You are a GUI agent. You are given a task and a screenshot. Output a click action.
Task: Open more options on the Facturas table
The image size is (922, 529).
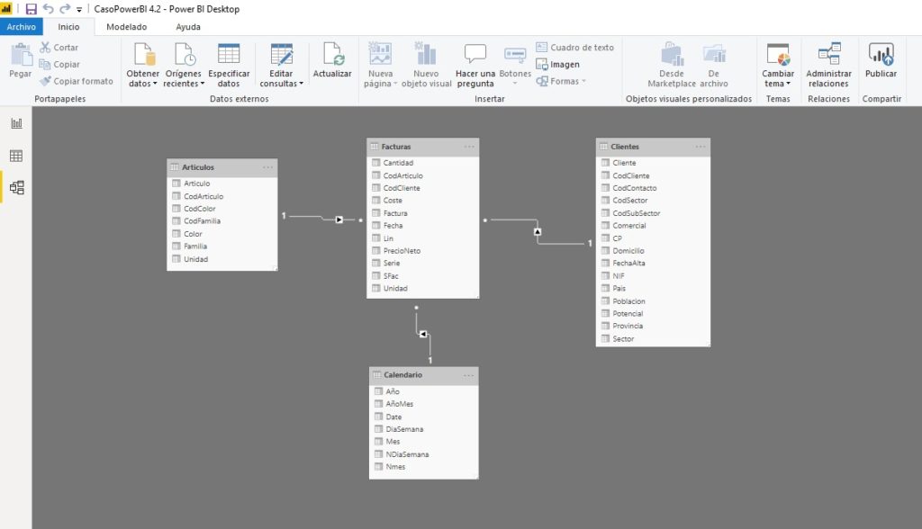pyautogui.click(x=469, y=146)
